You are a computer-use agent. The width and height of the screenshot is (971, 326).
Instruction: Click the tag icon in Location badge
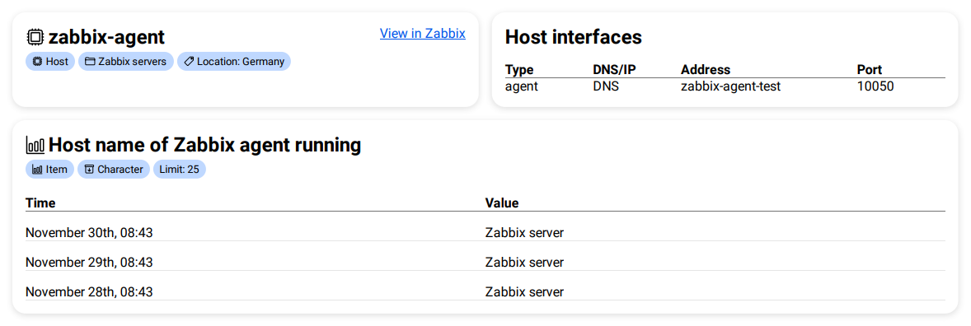click(x=189, y=61)
